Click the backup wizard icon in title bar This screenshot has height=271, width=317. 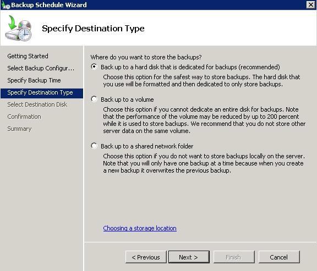pos(6,5)
